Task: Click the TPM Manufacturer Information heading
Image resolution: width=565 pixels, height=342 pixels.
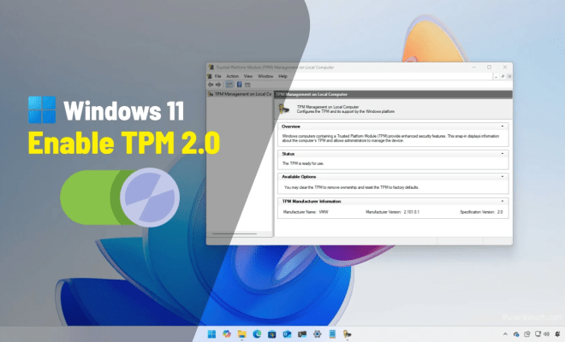Action: coord(312,201)
